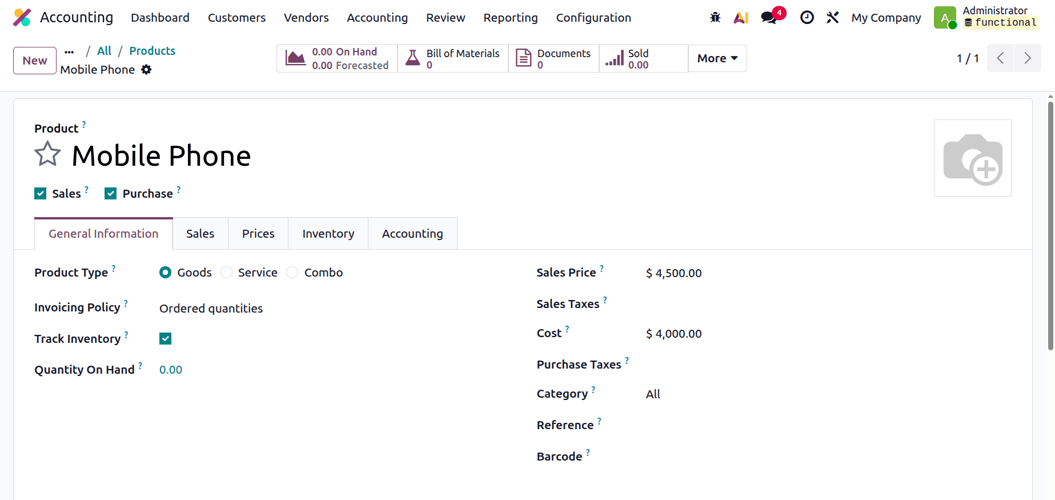Open the activities clock icon
1055x500 pixels.
[807, 18]
